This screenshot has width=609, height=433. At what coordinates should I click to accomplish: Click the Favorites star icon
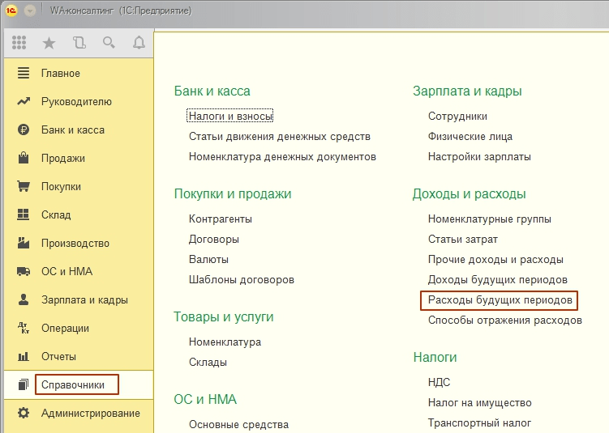(x=49, y=43)
